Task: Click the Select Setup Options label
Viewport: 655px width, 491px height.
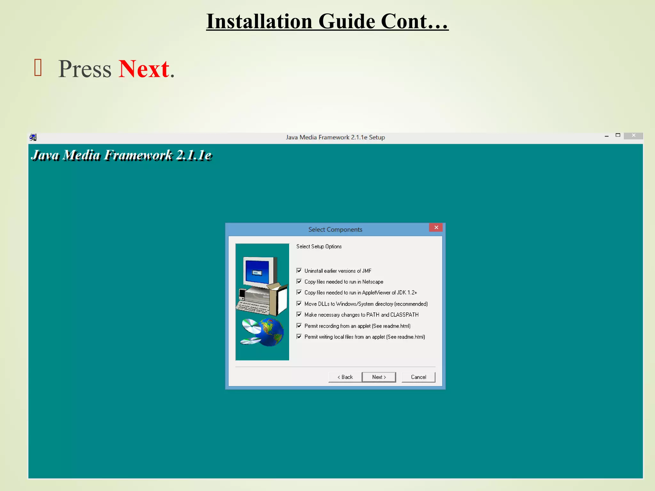Action: 319,246
